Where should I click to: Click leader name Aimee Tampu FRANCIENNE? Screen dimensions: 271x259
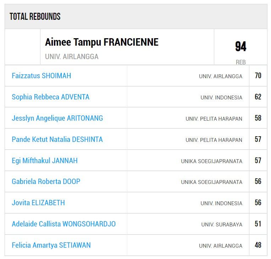[x=101, y=42]
